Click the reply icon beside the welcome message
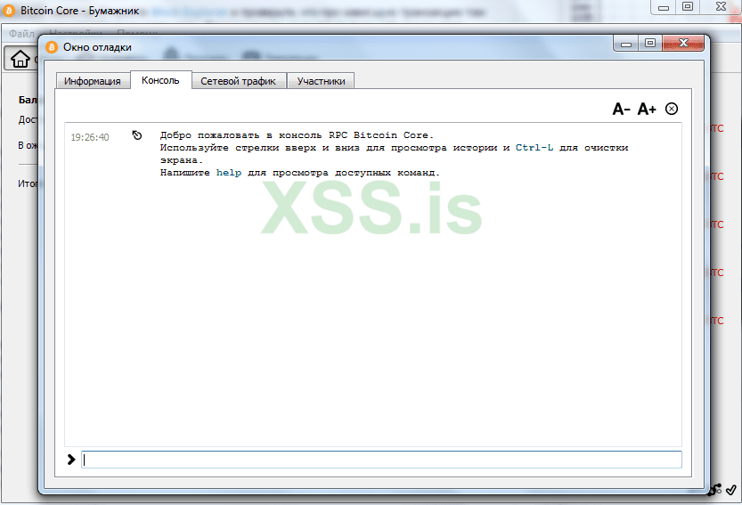Viewport: 742px width, 505px height. coord(137,135)
